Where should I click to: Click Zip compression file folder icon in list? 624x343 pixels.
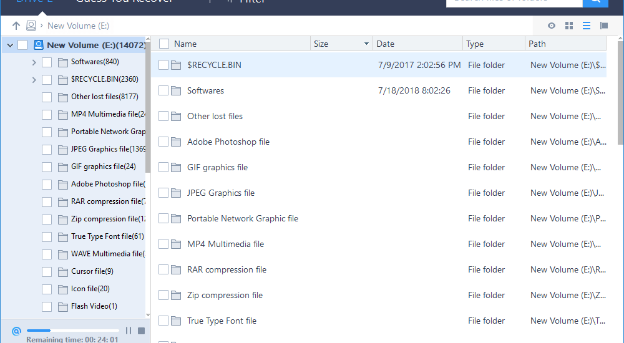point(177,295)
